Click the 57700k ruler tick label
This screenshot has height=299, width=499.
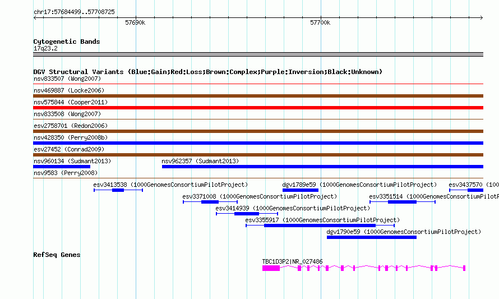(x=320, y=22)
